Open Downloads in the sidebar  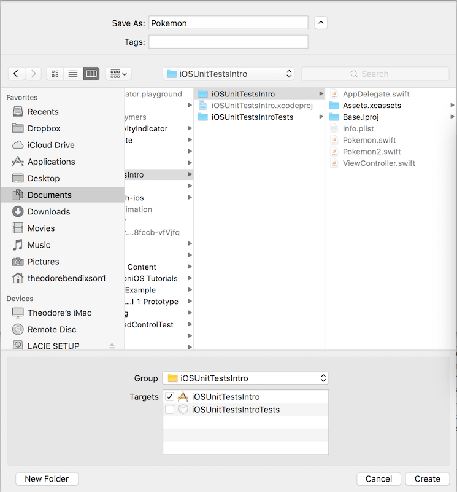tap(62, 211)
